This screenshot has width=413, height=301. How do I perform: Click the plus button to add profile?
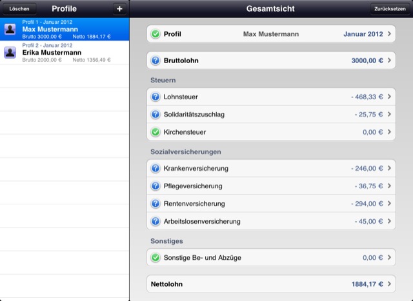119,8
